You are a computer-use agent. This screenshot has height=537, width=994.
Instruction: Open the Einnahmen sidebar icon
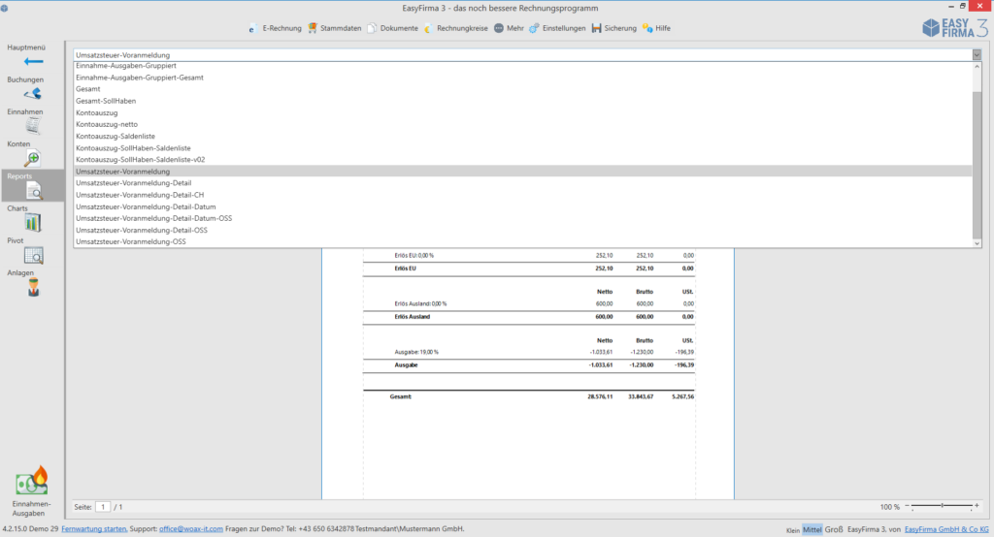33,126
